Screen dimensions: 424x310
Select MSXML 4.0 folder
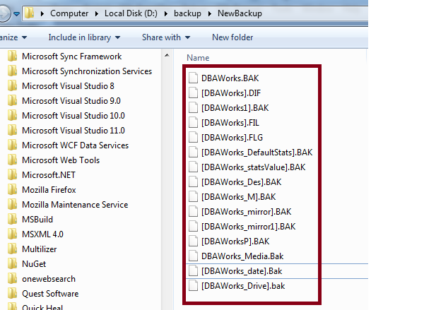tap(42, 234)
